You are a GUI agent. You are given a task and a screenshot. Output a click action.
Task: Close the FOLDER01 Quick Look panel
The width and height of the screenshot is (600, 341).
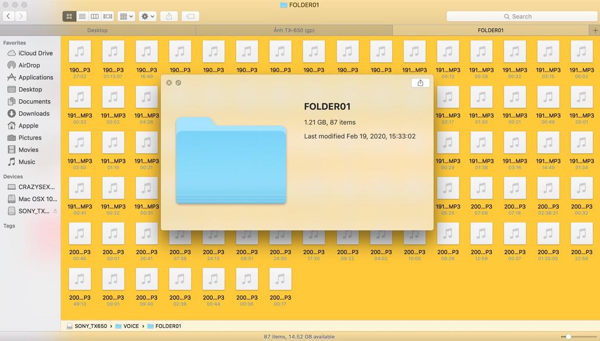point(169,83)
